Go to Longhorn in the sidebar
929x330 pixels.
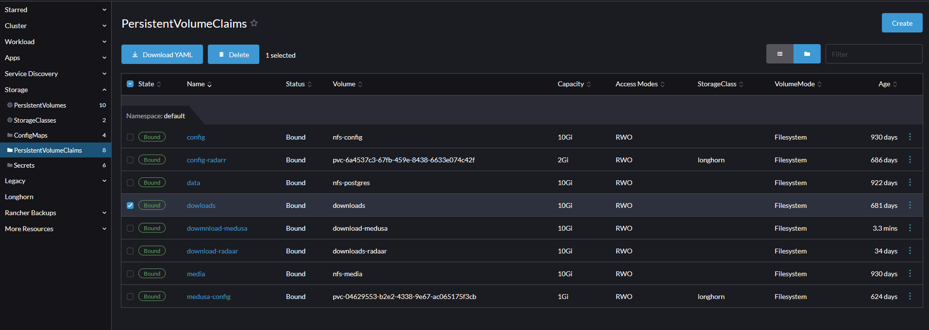click(x=19, y=197)
